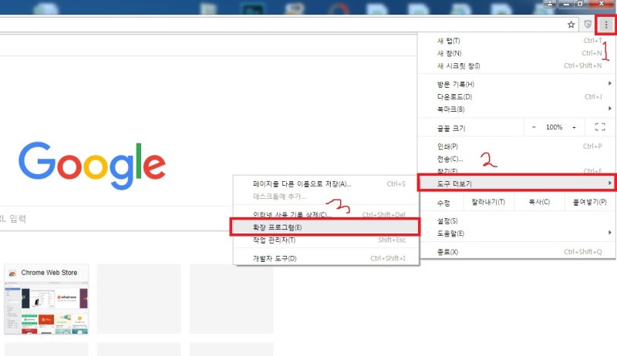Click the Google search input field

tap(116, 219)
